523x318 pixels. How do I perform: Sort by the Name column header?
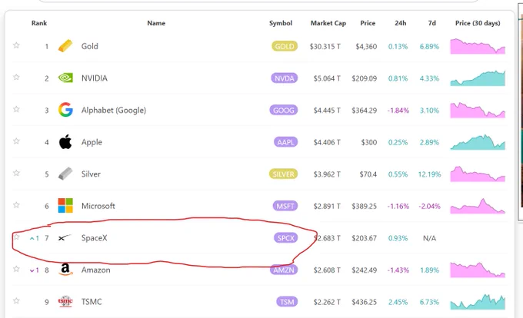pyautogui.click(x=156, y=23)
